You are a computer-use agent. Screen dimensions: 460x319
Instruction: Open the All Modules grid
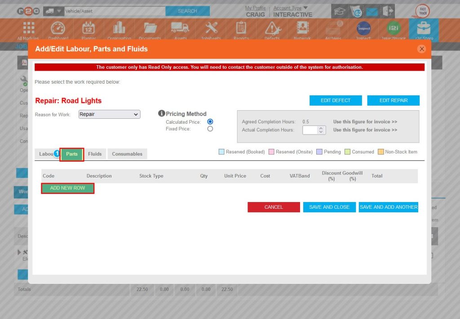[x=28, y=30]
